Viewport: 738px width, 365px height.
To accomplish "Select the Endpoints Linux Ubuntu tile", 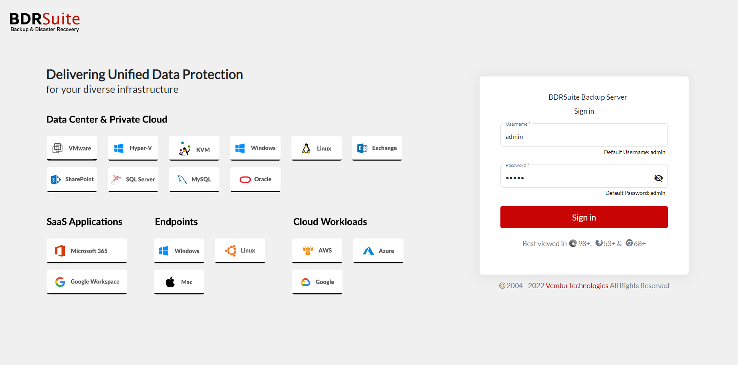I will tap(240, 251).
